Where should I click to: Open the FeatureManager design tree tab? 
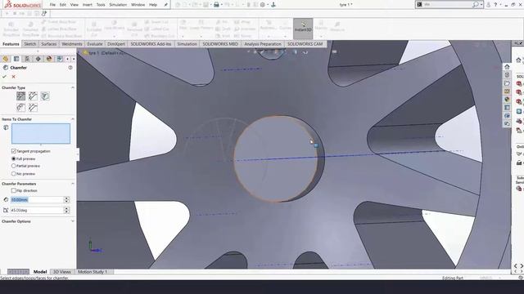6,59
